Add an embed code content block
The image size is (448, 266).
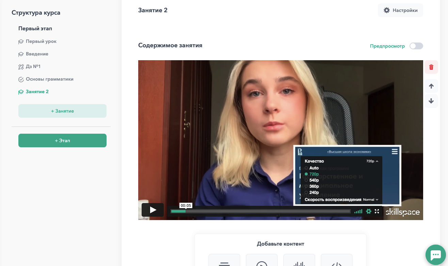(x=337, y=260)
